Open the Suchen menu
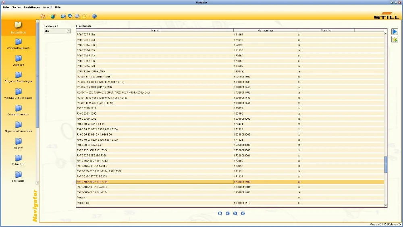The height and width of the screenshot is (227, 403). click(x=17, y=7)
